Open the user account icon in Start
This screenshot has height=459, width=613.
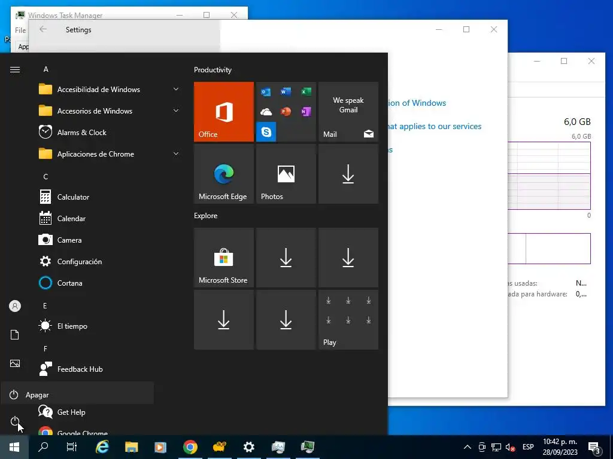point(15,306)
